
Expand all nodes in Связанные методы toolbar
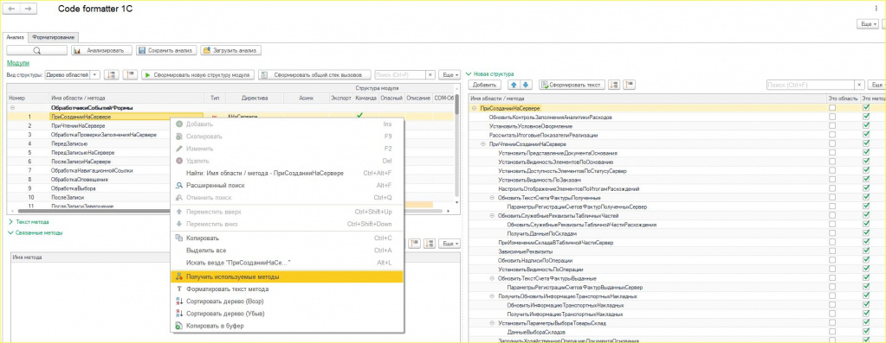tap(430, 244)
